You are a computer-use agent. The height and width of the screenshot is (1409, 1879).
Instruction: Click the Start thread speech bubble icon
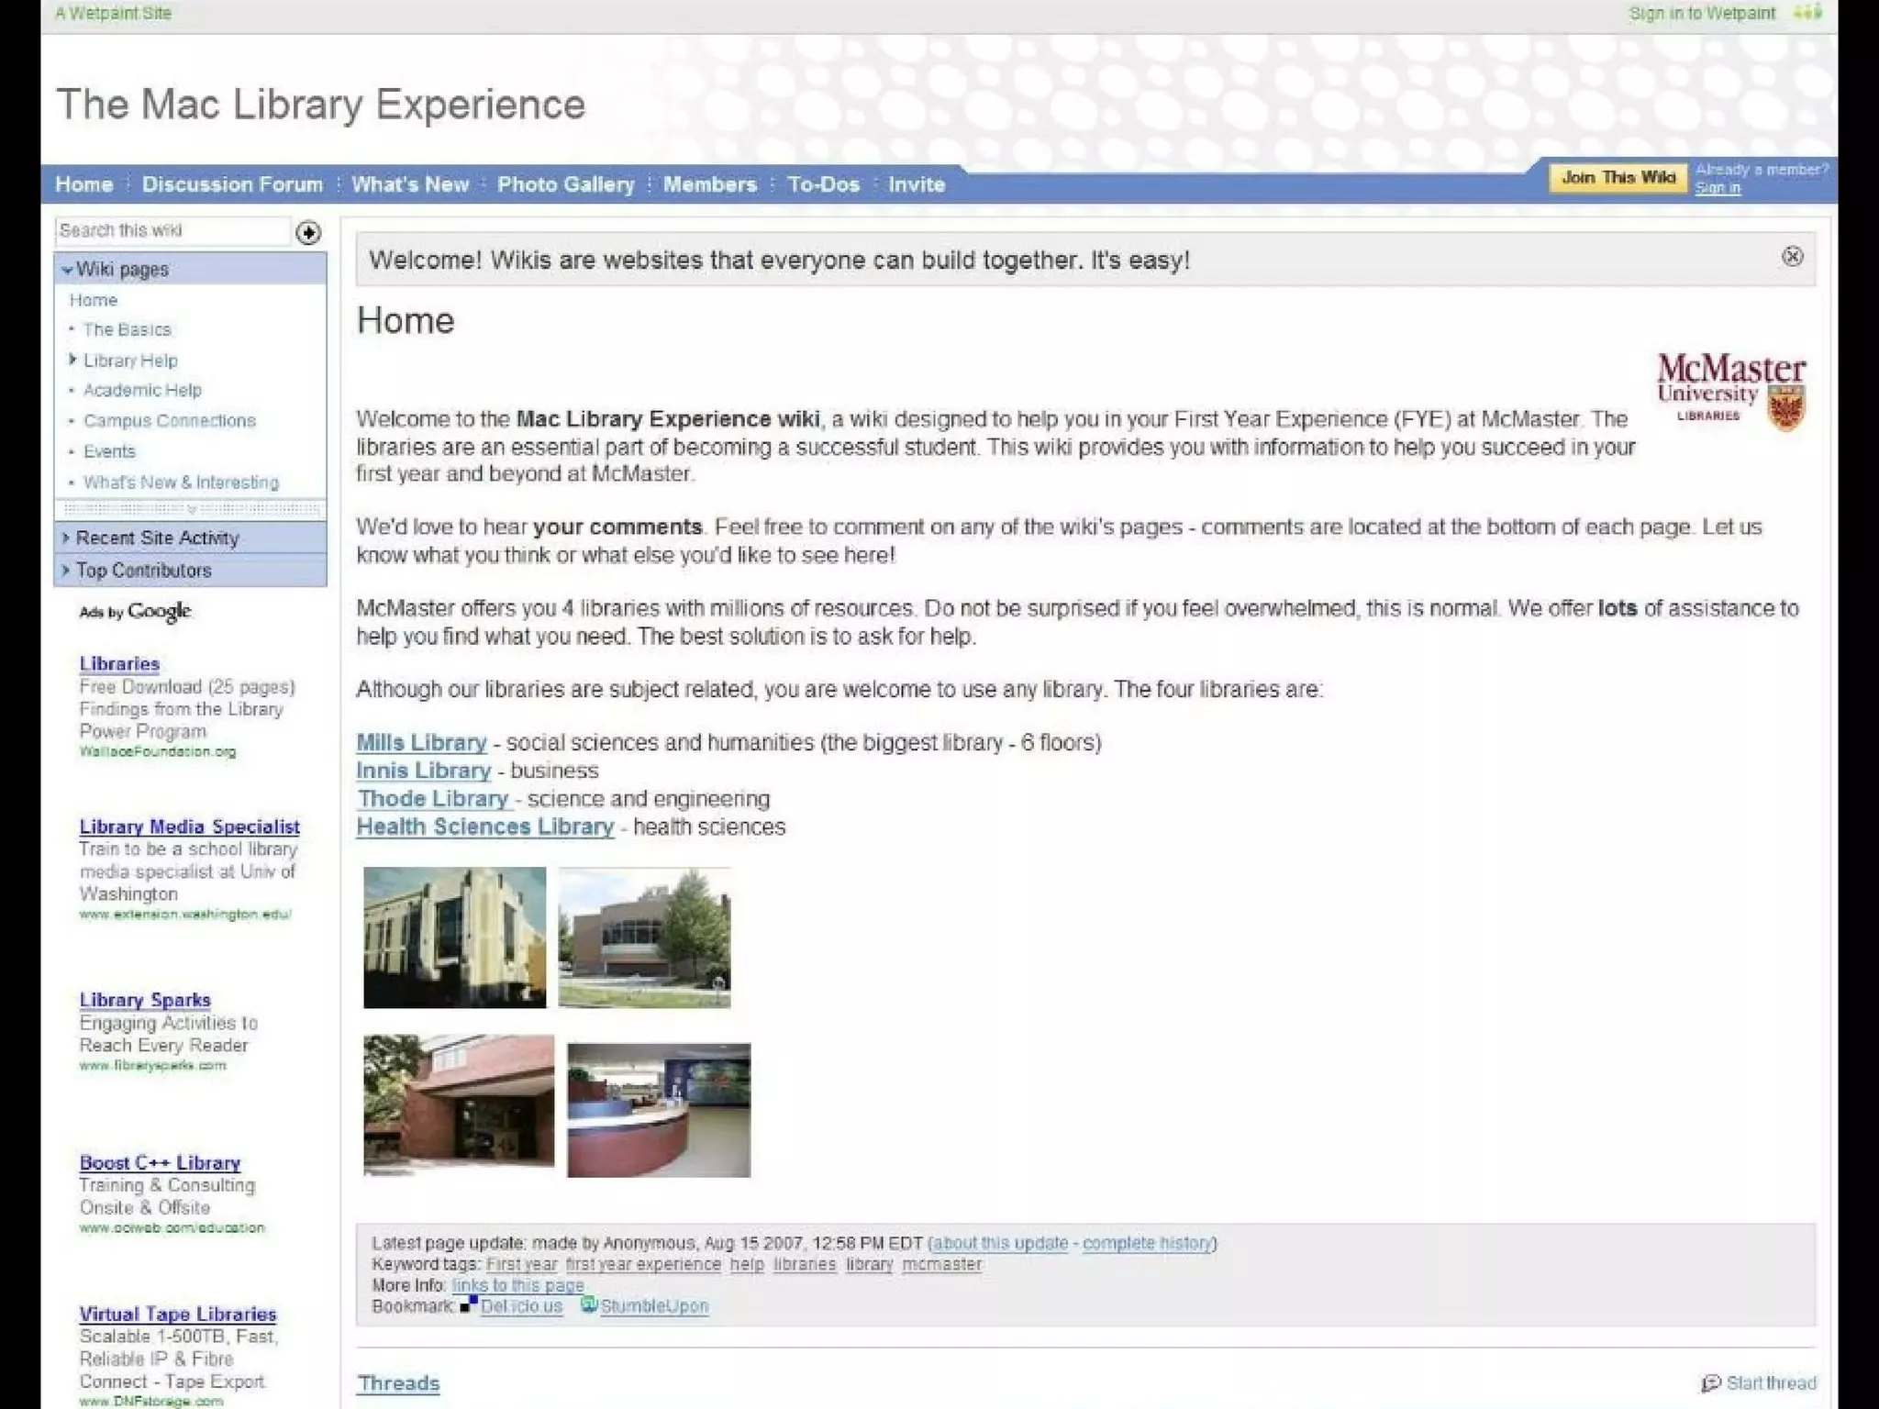click(1710, 1382)
